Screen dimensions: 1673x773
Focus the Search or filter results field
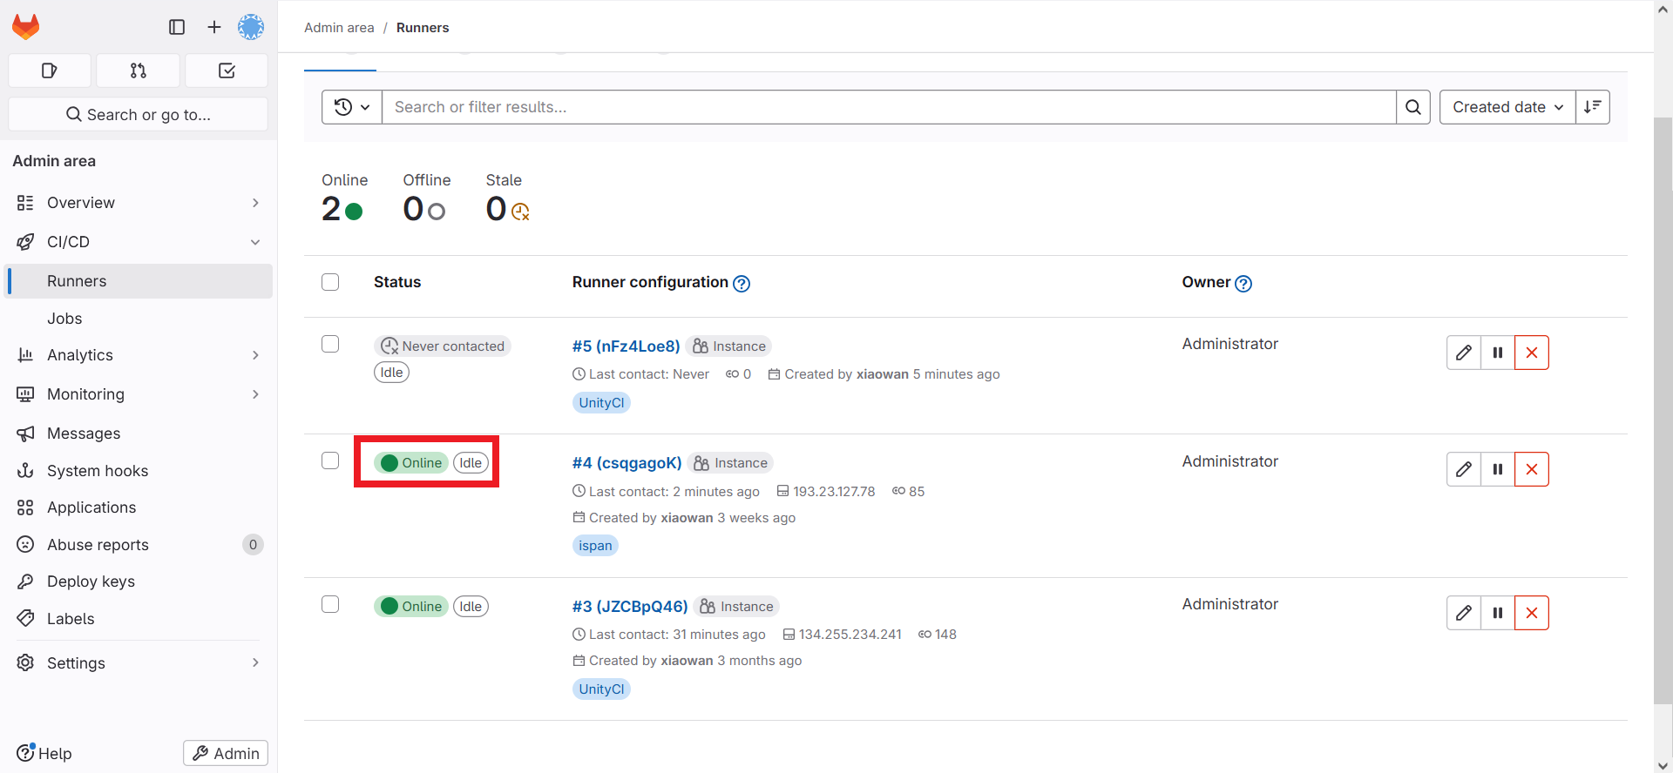pos(889,107)
